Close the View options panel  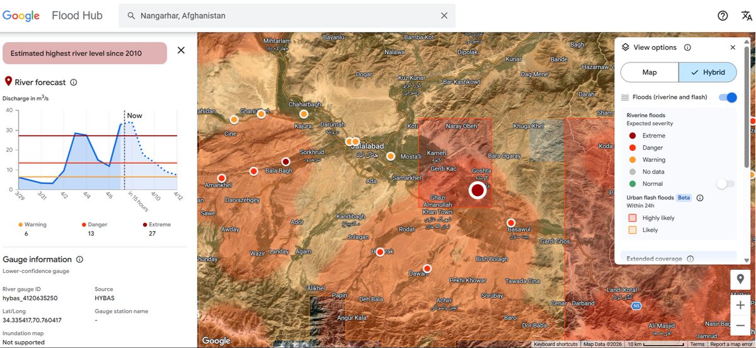click(x=733, y=47)
